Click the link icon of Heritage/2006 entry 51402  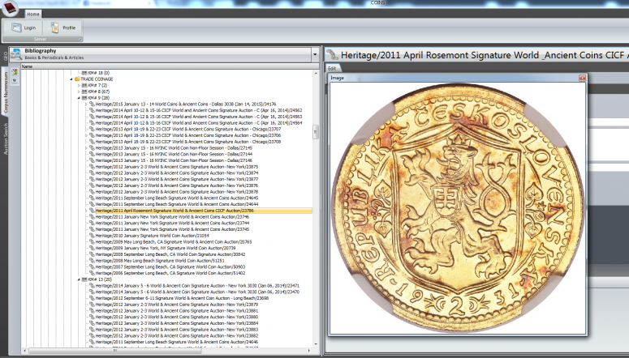[92, 273]
